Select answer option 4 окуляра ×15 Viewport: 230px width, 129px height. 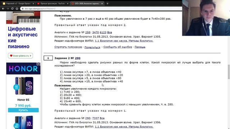coord(91,81)
